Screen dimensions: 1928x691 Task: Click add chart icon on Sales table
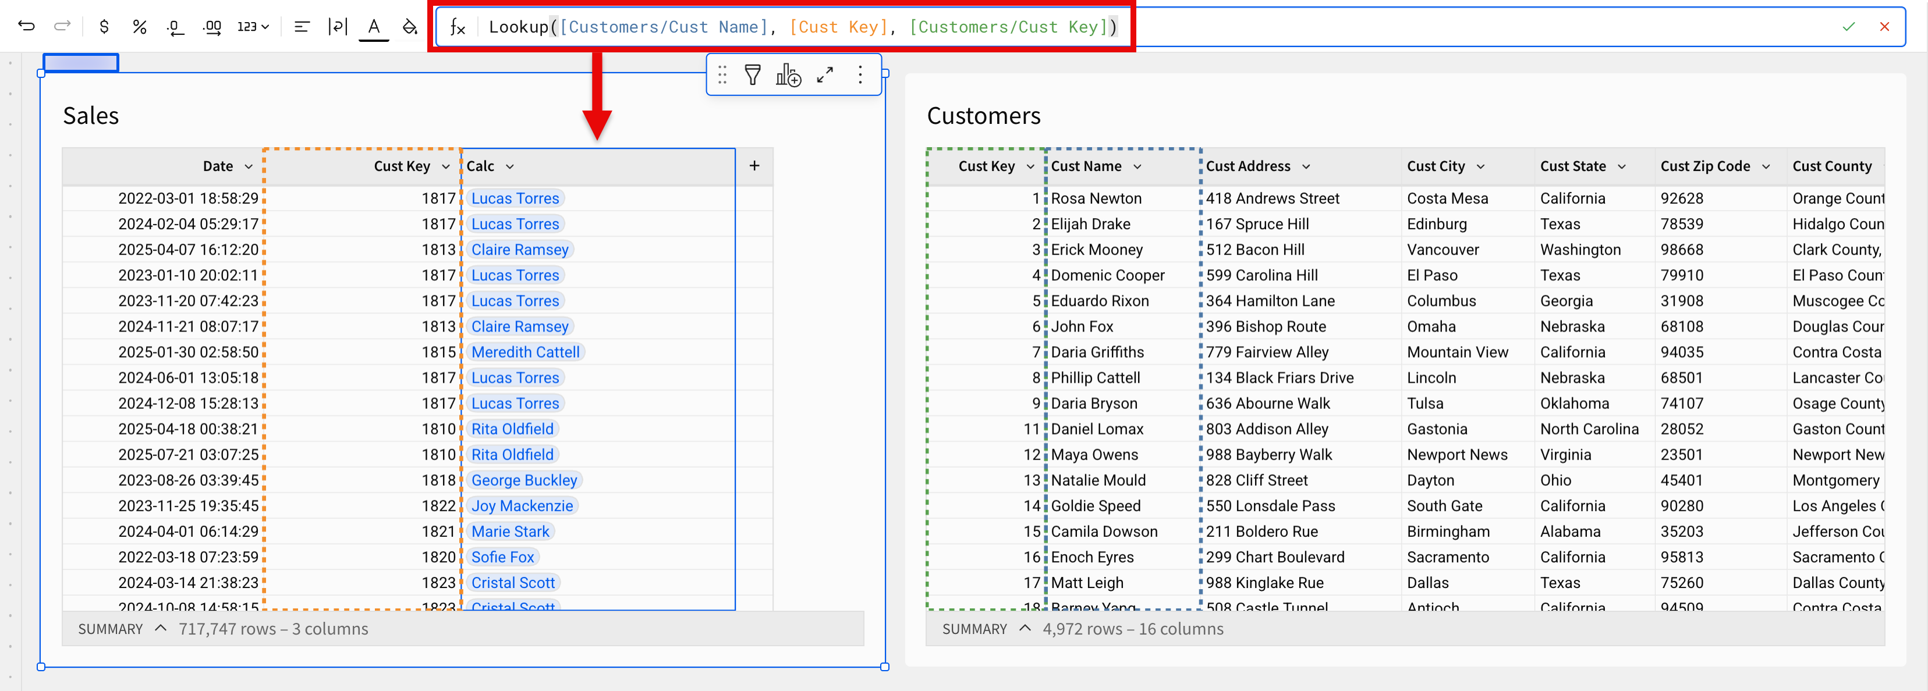[788, 75]
